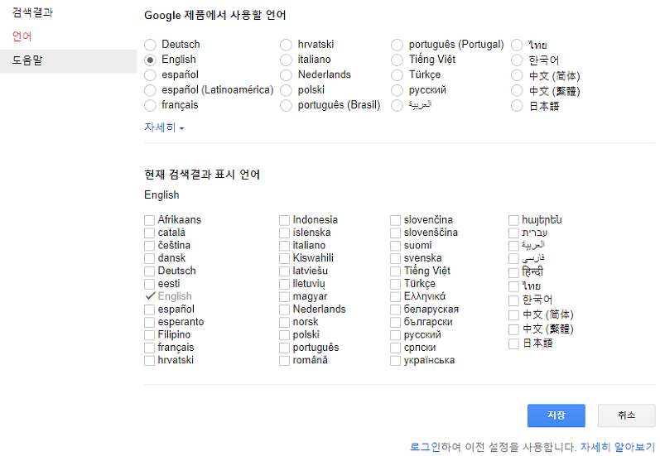The width and height of the screenshot is (660, 456).
Task: Enable українська search results
Action: (x=395, y=361)
